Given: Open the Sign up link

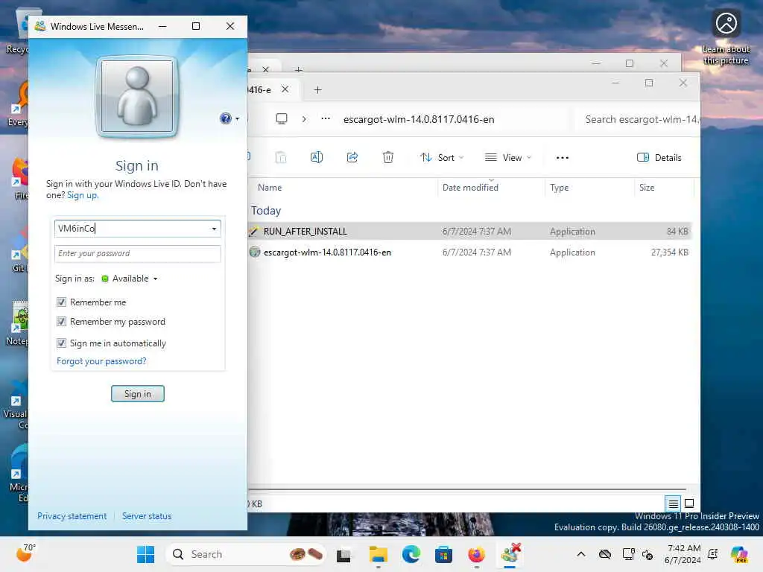Looking at the screenshot, I should tap(83, 195).
